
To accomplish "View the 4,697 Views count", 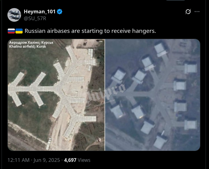I will click(77, 160).
